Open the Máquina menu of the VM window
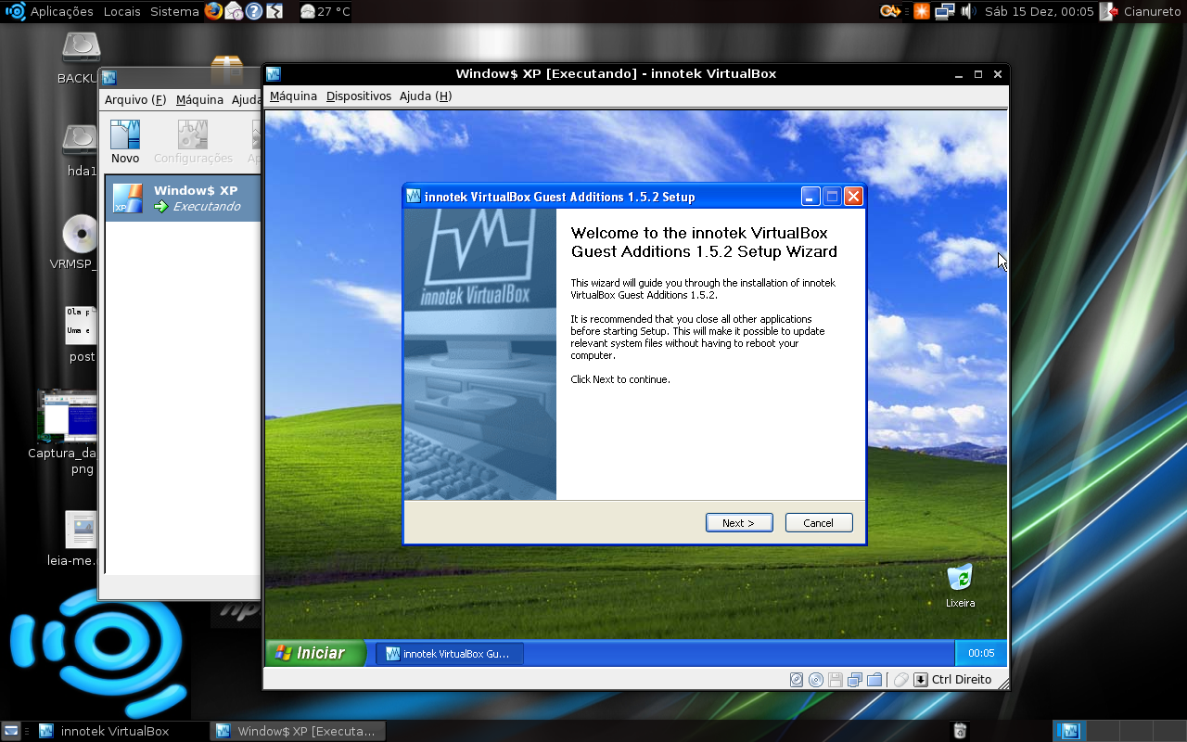The width and height of the screenshot is (1187, 742). pos(293,96)
